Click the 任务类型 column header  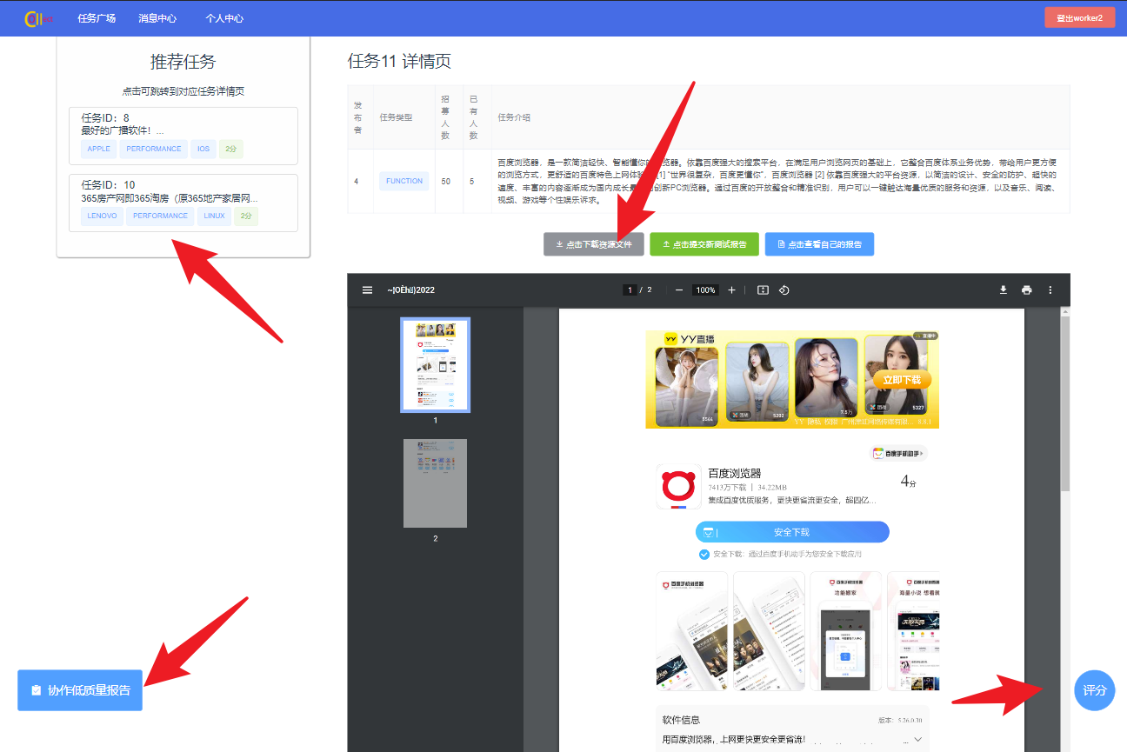coord(396,117)
